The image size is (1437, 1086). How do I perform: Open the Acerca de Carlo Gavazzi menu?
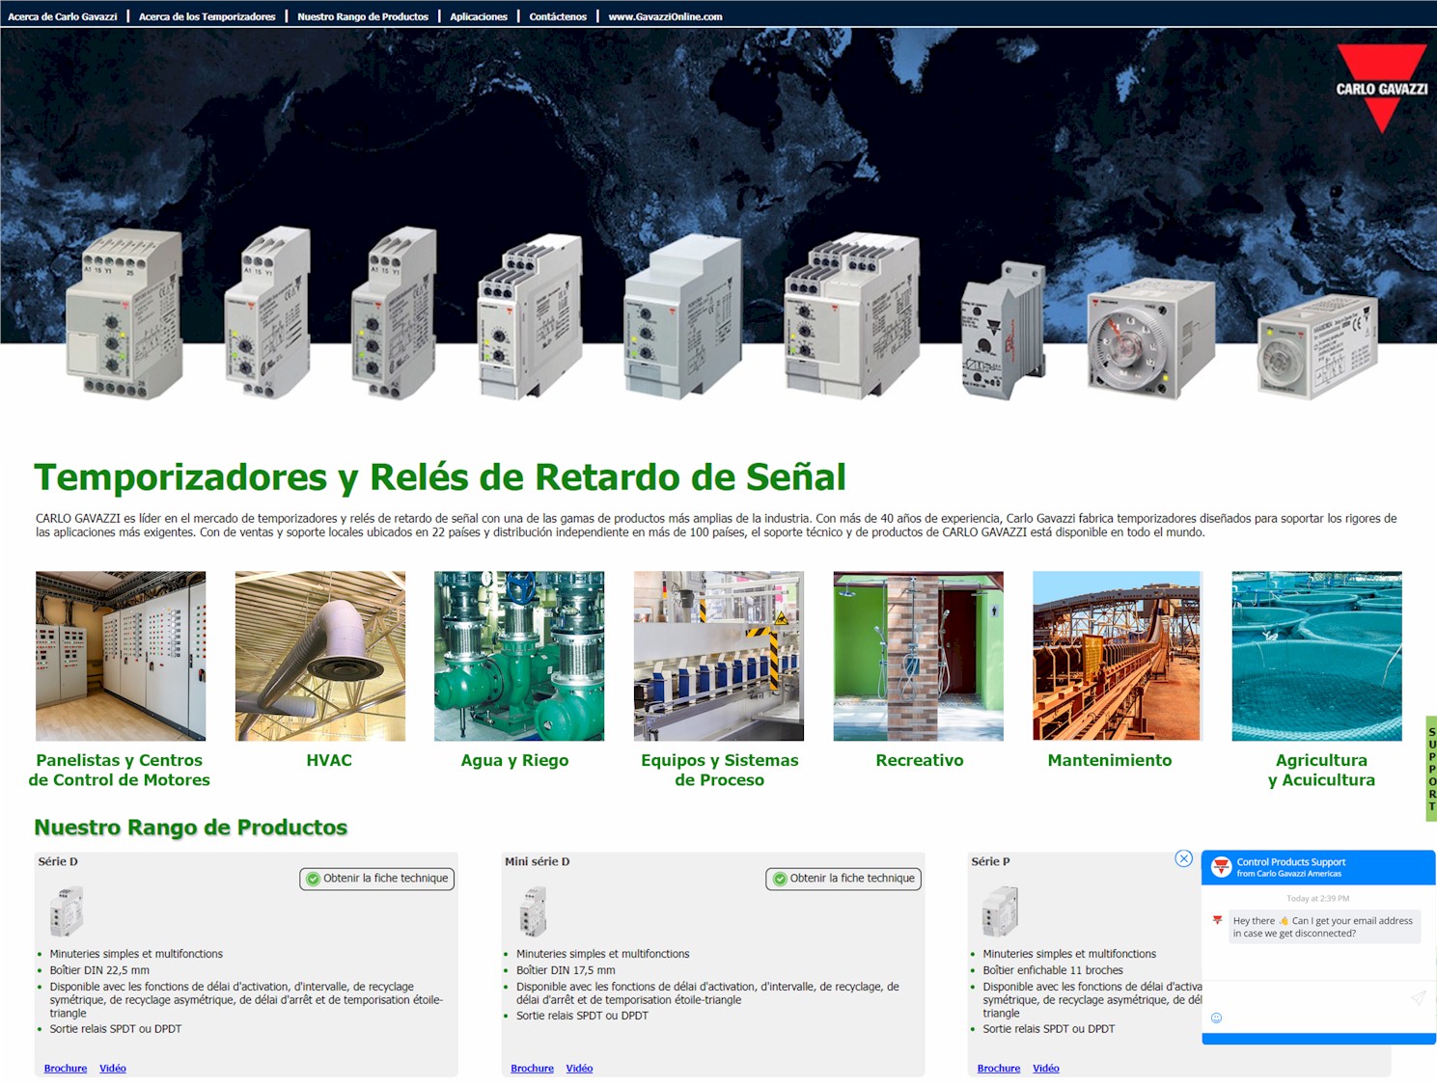coord(63,16)
